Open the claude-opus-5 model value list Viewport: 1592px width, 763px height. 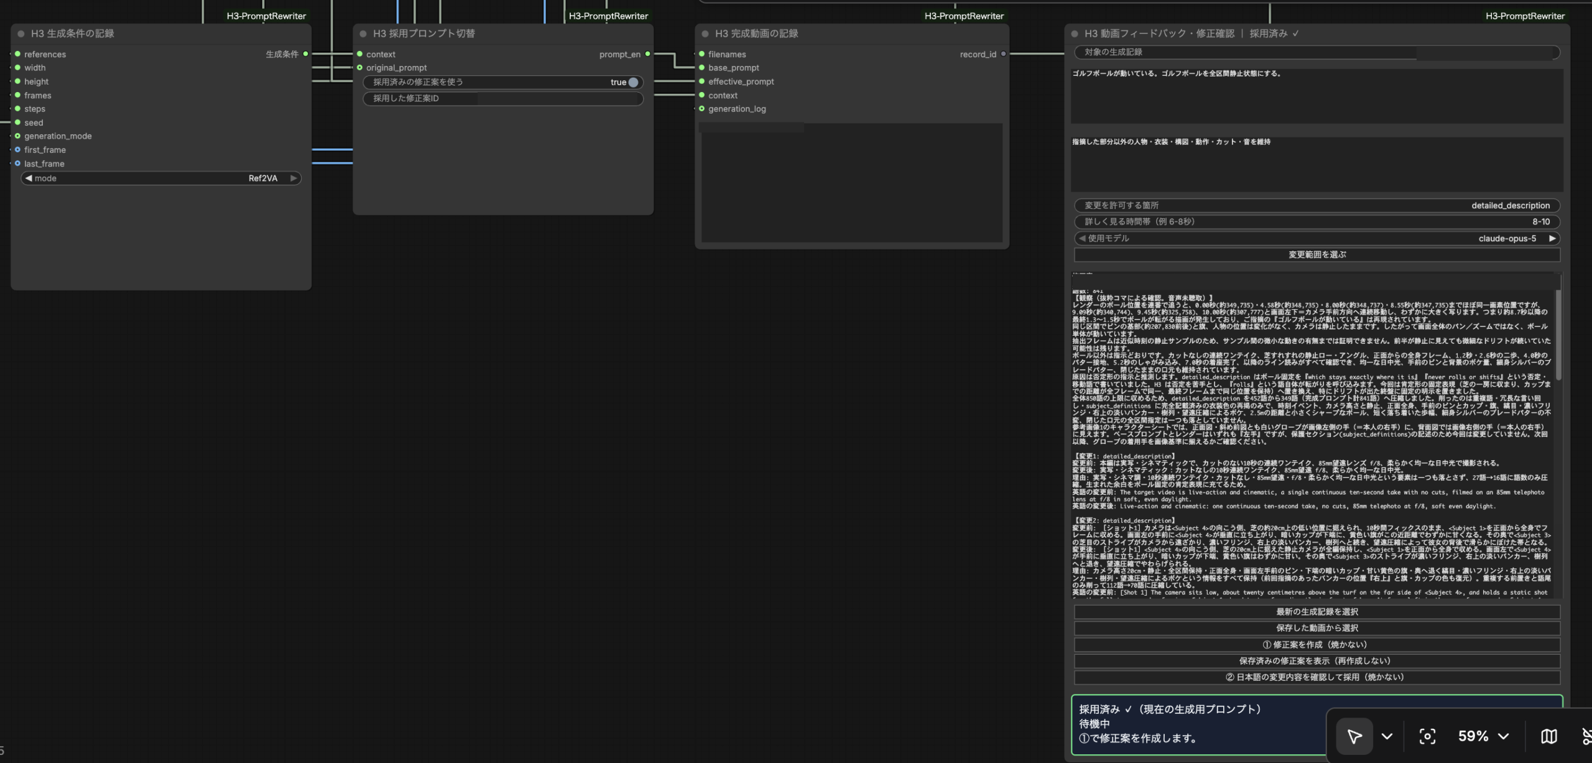pos(1507,238)
